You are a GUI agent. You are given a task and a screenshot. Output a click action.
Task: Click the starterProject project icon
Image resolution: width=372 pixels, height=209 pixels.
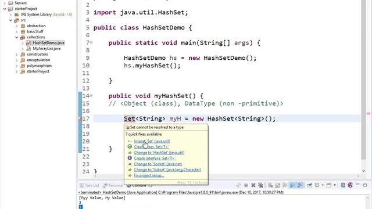click(x=10, y=9)
